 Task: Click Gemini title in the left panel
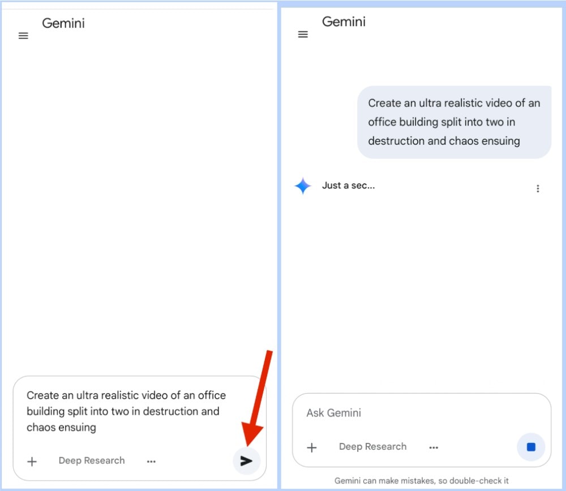tap(63, 23)
